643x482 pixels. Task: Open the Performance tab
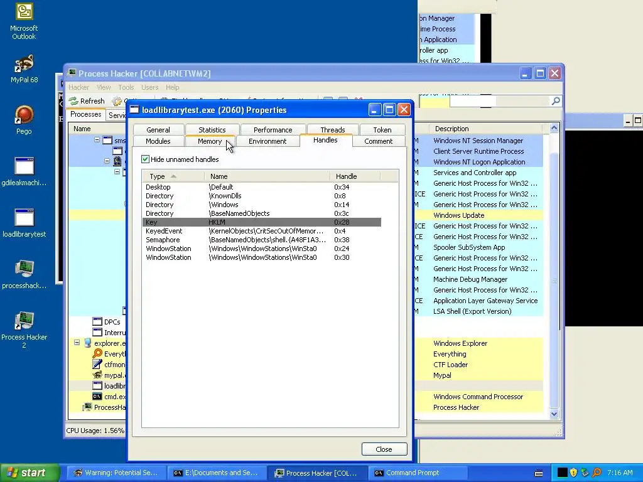[273, 129]
